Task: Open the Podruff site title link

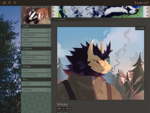Action: [142, 3]
